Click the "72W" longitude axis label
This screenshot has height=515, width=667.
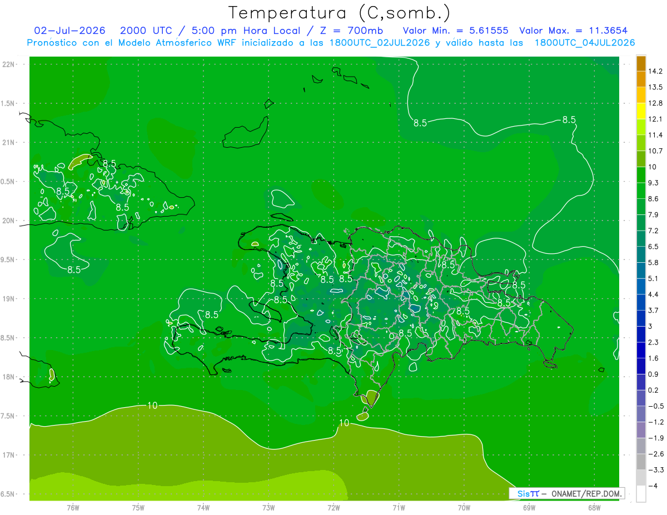[x=333, y=507]
